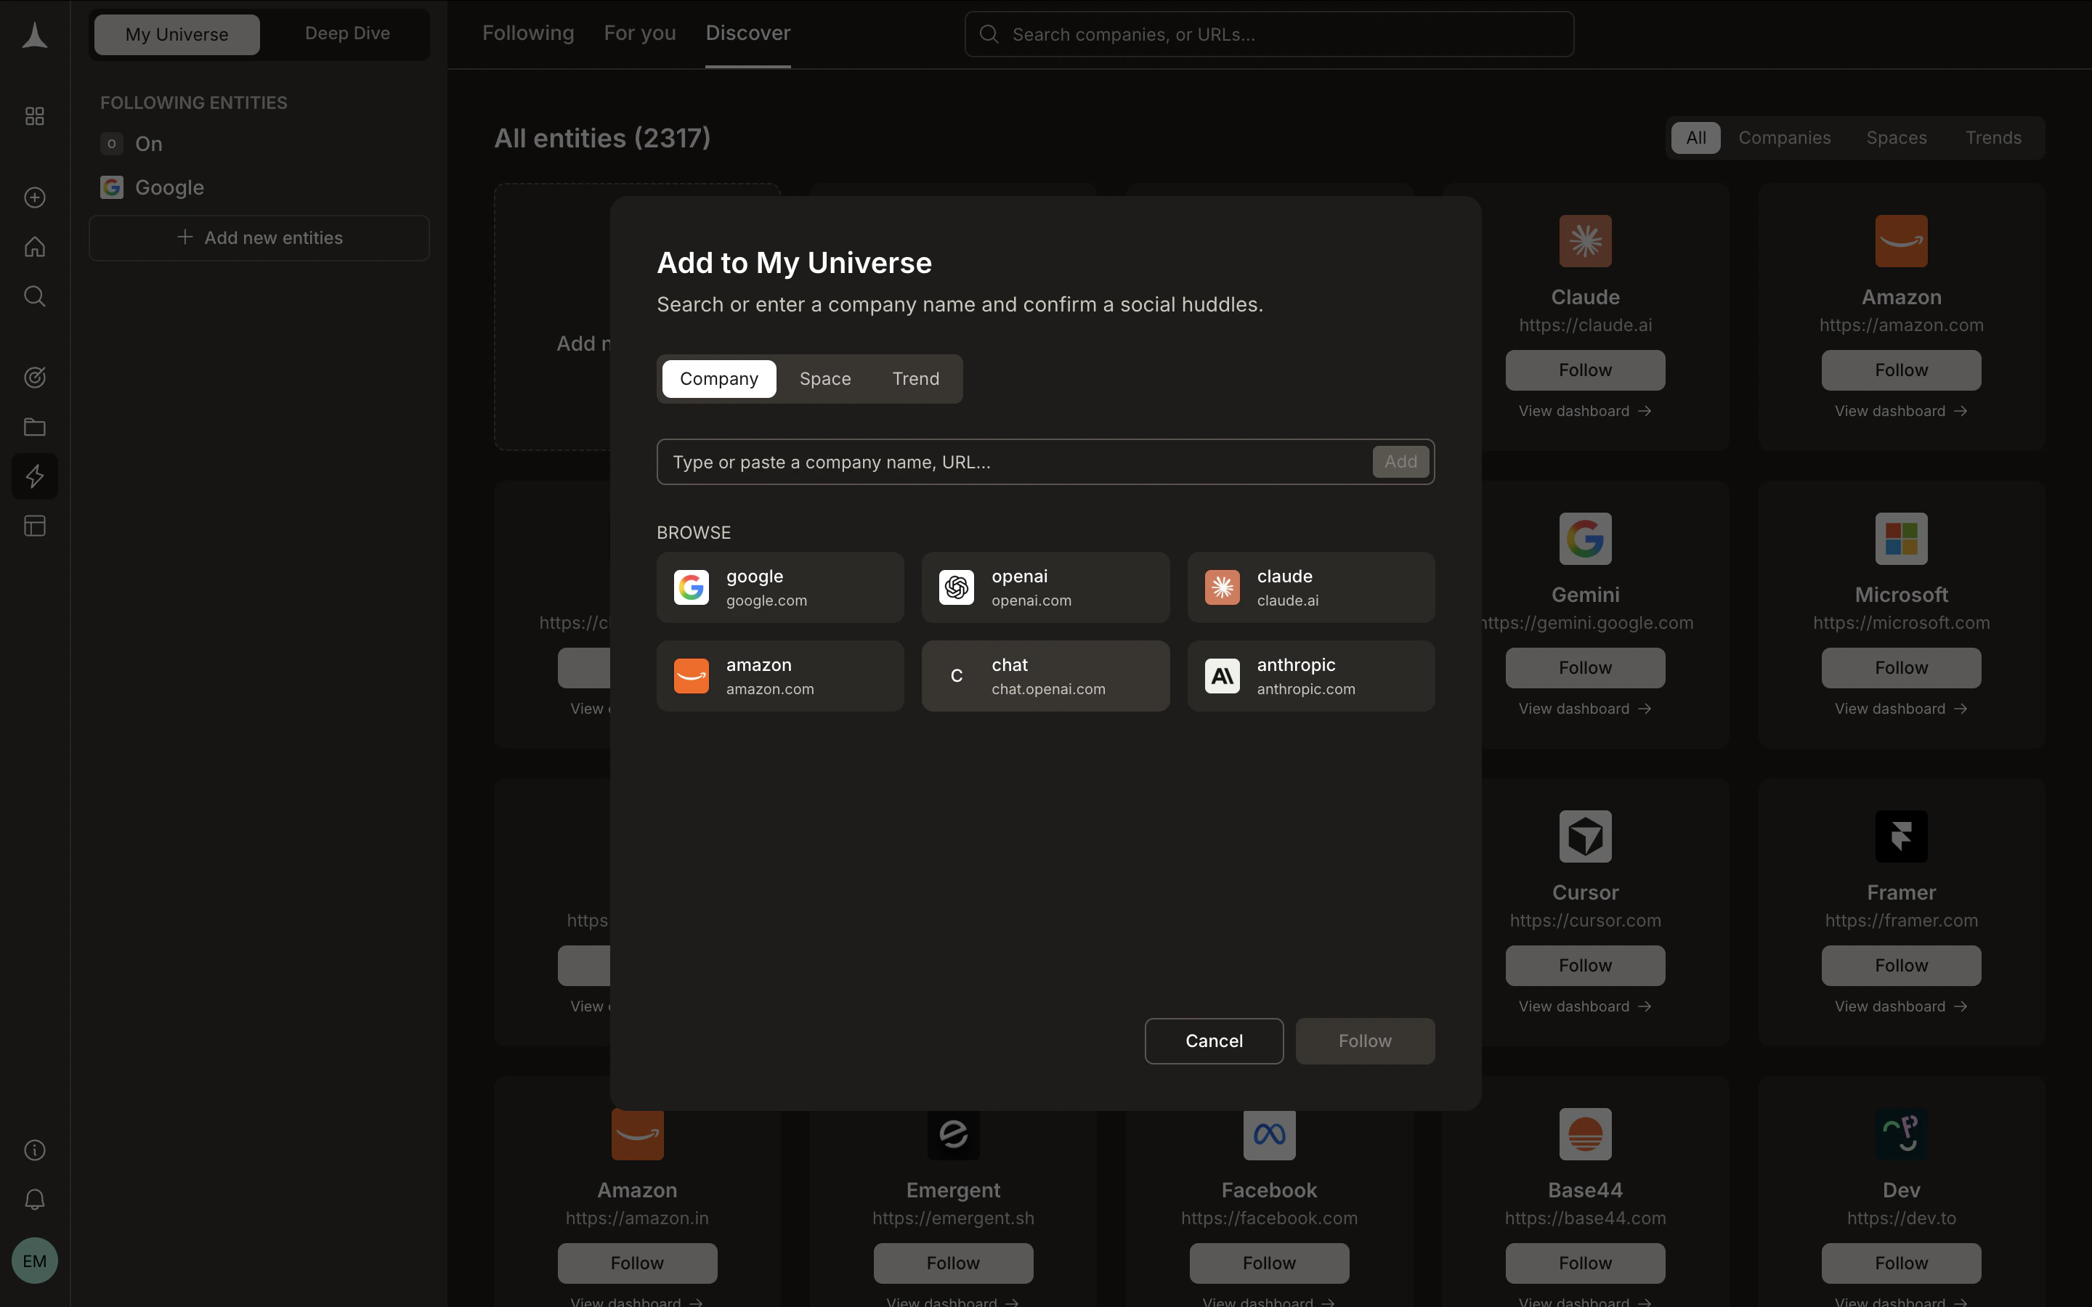
Task: Open the Following tab
Action: [527, 33]
